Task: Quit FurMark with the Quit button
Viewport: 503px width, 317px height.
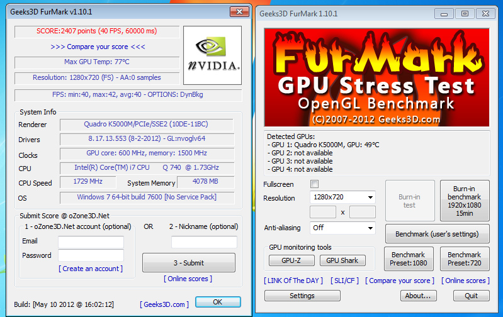Action: pos(472,296)
